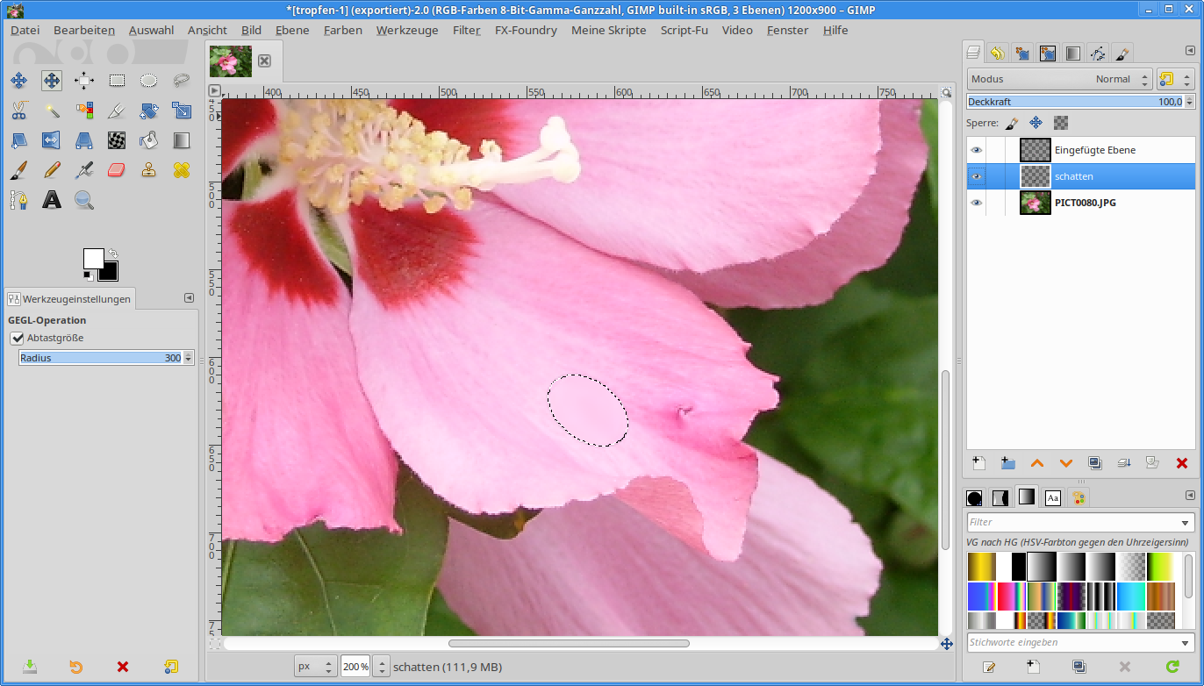Toggle visibility of PICT0080.JPG layer

click(x=976, y=203)
